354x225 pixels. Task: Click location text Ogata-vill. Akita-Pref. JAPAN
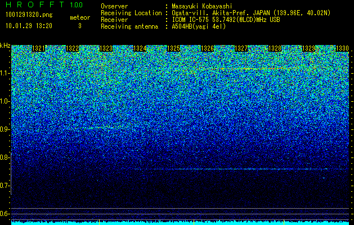pos(222,13)
